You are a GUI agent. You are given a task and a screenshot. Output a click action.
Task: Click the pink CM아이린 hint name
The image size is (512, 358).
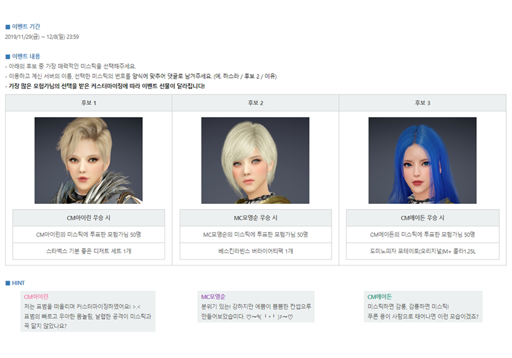point(36,297)
